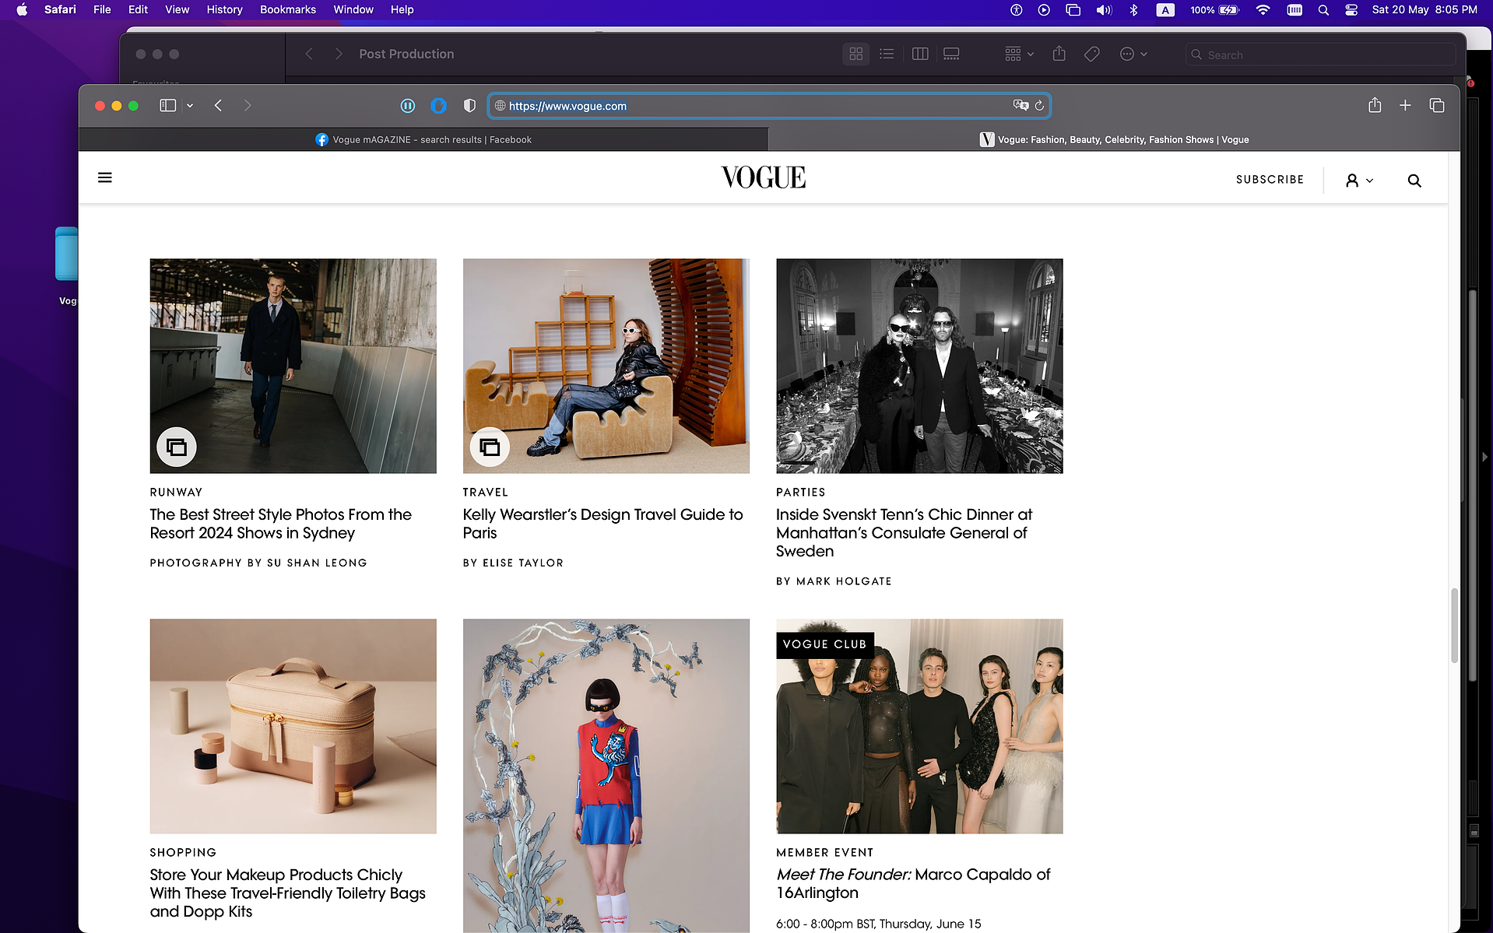The height and width of the screenshot is (933, 1493).
Task: Open the Sydney street style photo
Action: click(x=293, y=366)
